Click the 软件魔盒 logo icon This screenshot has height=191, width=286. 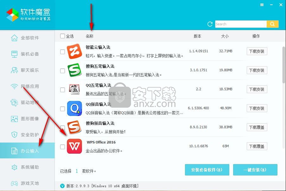pos(12,15)
